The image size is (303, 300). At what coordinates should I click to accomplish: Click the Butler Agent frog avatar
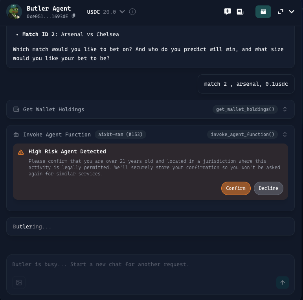pos(14,12)
